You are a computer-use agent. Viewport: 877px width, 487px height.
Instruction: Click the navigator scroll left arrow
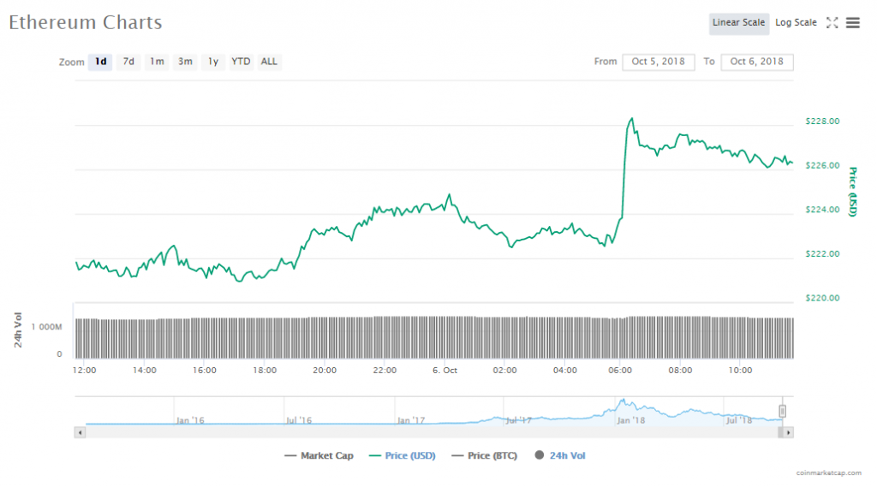81,433
